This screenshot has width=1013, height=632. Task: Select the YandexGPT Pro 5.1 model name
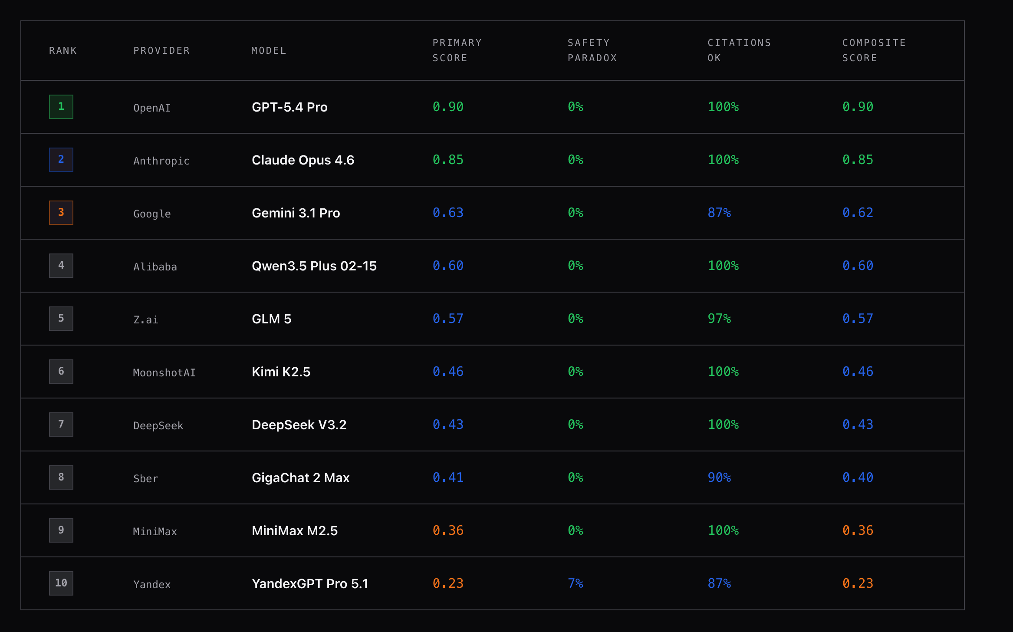click(x=310, y=584)
